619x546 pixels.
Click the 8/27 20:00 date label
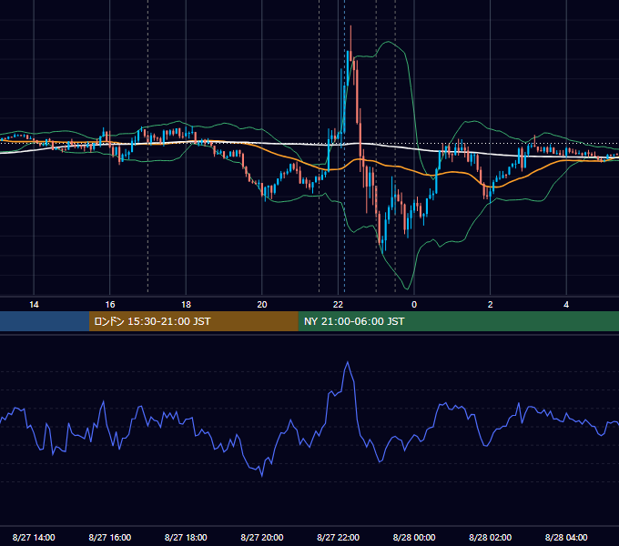pyautogui.click(x=262, y=537)
